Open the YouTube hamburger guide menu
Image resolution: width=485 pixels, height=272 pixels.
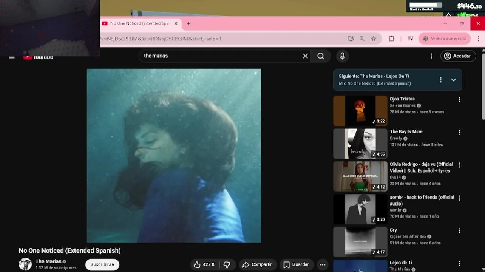tap(12, 57)
